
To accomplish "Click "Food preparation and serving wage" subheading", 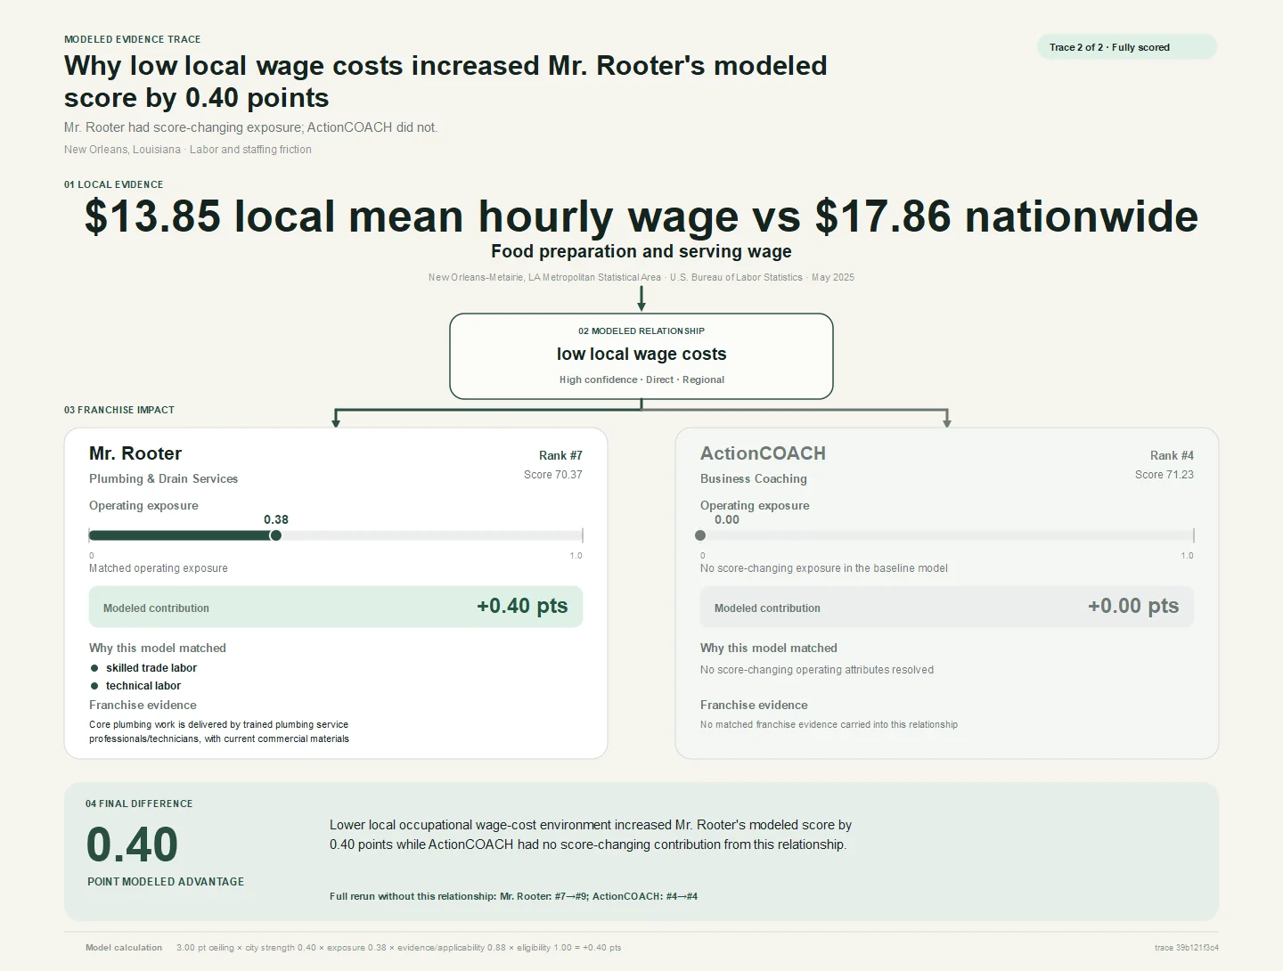I will (x=641, y=251).
